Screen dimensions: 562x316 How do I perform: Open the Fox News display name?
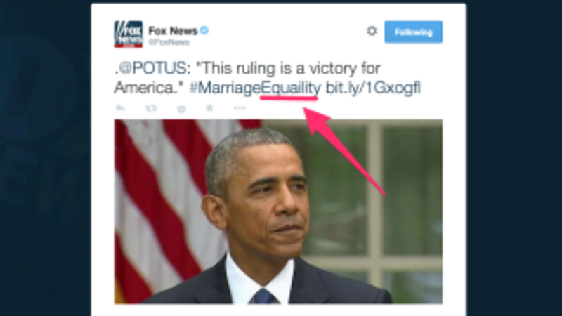point(173,31)
